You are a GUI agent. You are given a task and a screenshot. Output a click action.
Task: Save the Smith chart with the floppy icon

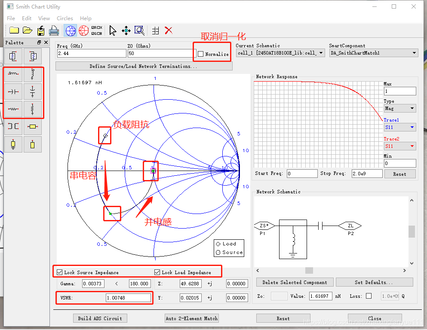[x=41, y=31]
